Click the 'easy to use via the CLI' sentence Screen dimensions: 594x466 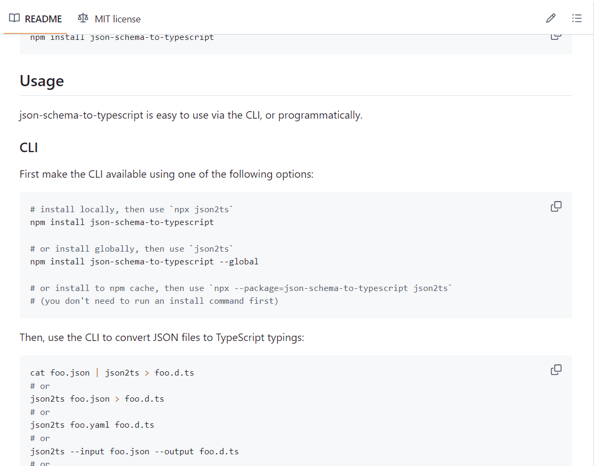(x=191, y=115)
